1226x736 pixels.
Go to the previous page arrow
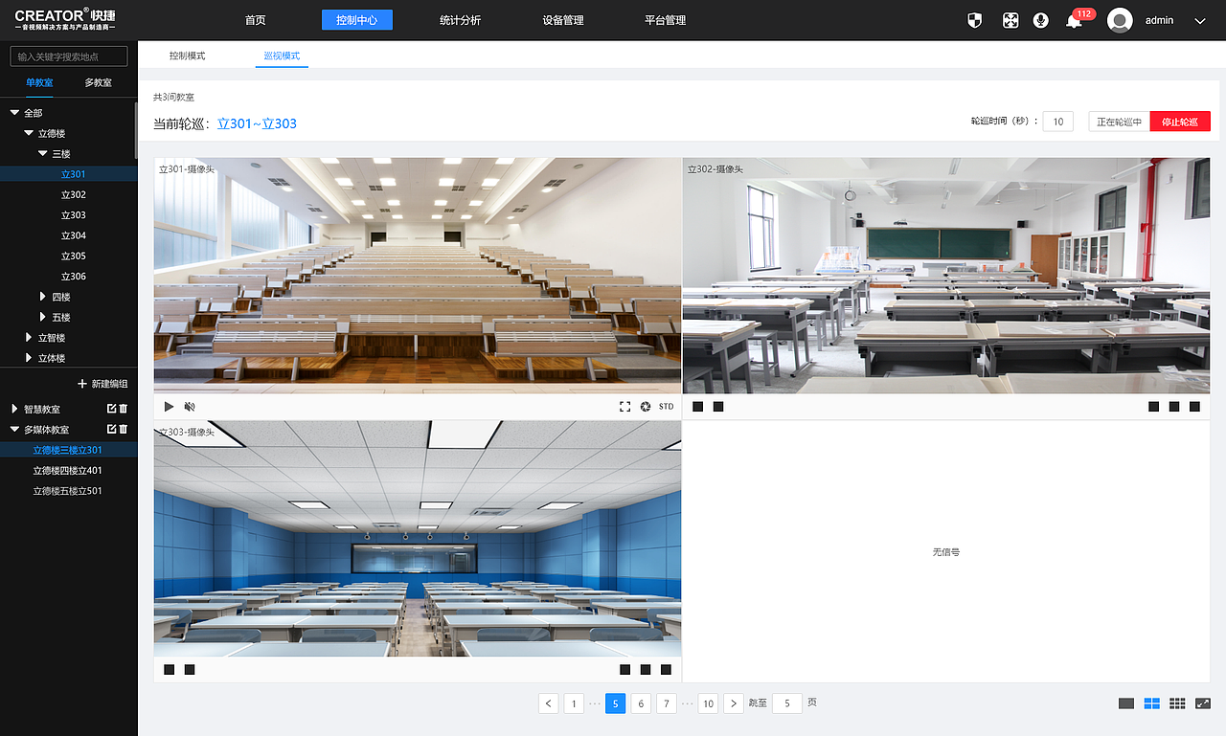(549, 703)
